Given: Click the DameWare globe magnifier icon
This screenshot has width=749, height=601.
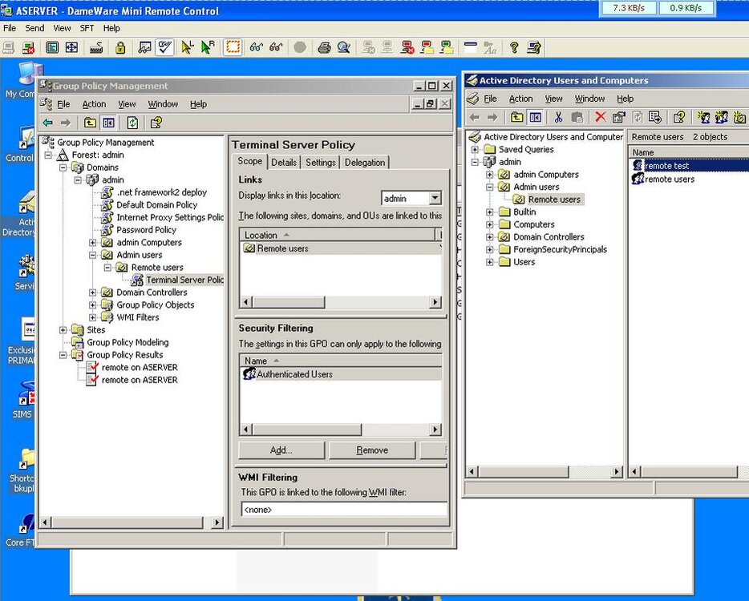Looking at the screenshot, I should click(343, 48).
